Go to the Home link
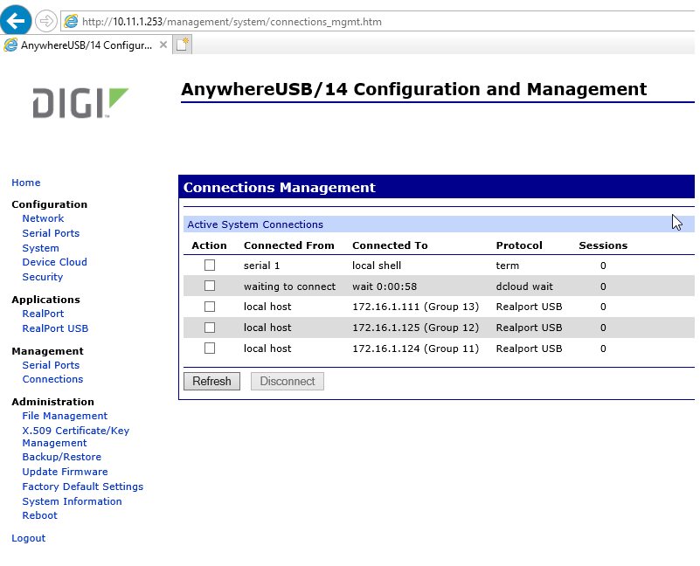 coord(26,183)
